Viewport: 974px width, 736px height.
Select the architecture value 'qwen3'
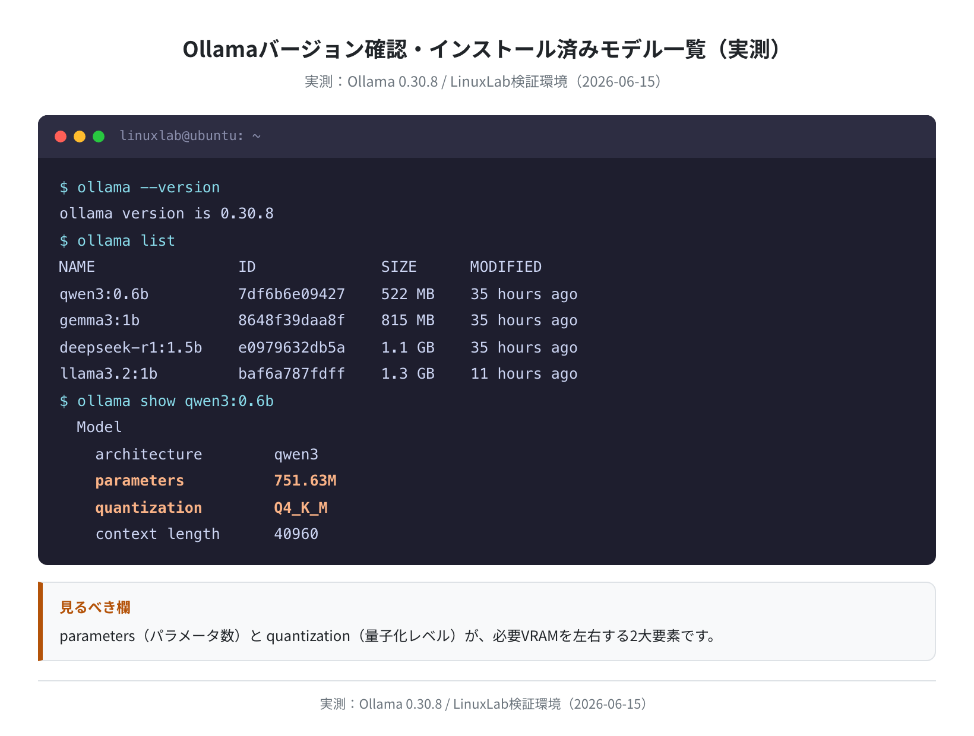pos(296,455)
